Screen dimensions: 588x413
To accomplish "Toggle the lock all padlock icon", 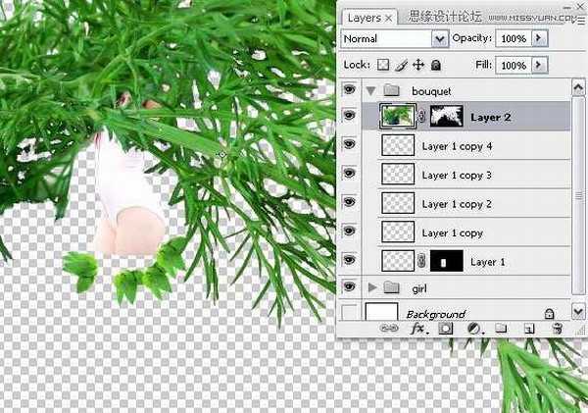I will pos(436,65).
